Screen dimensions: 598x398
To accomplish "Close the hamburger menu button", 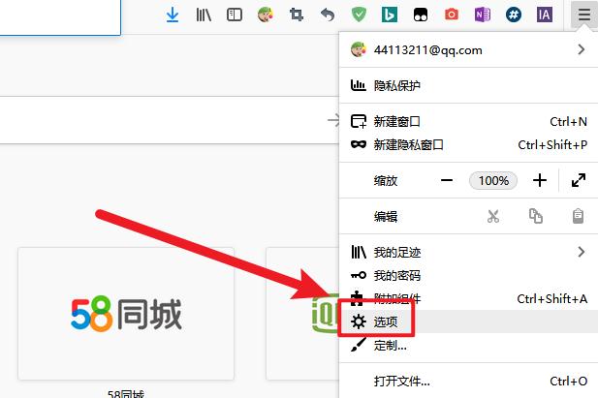I will pyautogui.click(x=583, y=15).
